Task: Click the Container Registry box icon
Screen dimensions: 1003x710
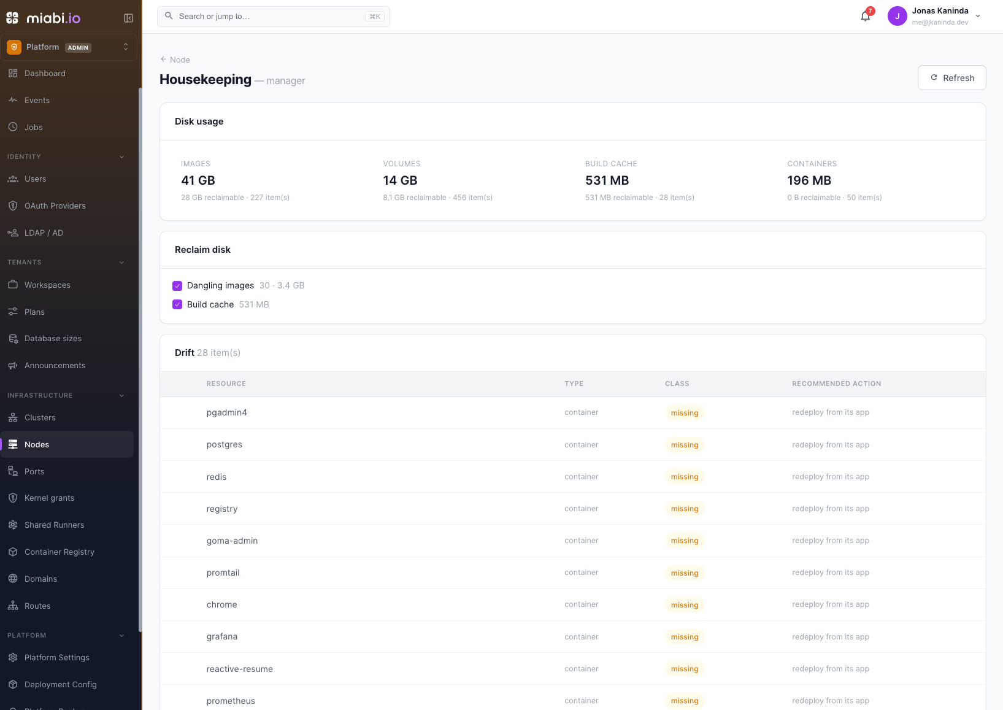Action: (x=13, y=552)
